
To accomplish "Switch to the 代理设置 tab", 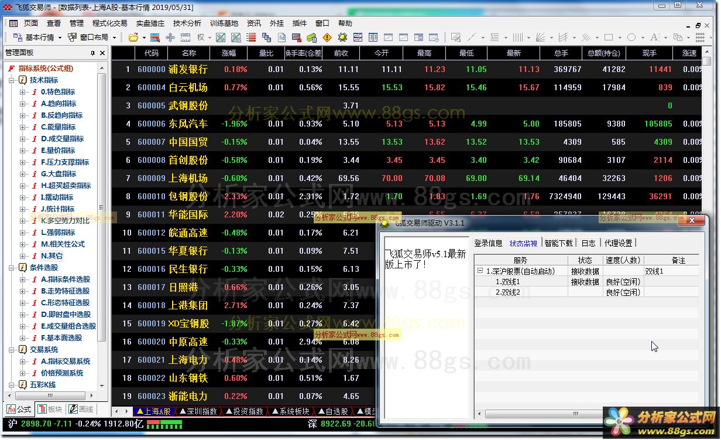I will click(618, 243).
